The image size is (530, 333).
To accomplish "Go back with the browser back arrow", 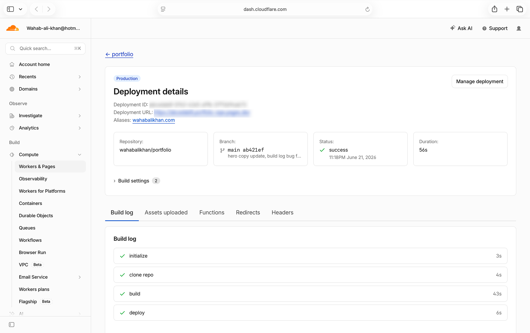I will click(36, 9).
